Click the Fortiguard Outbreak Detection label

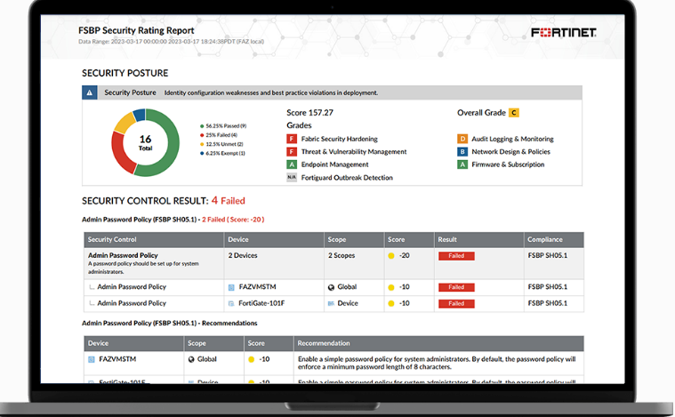point(347,178)
